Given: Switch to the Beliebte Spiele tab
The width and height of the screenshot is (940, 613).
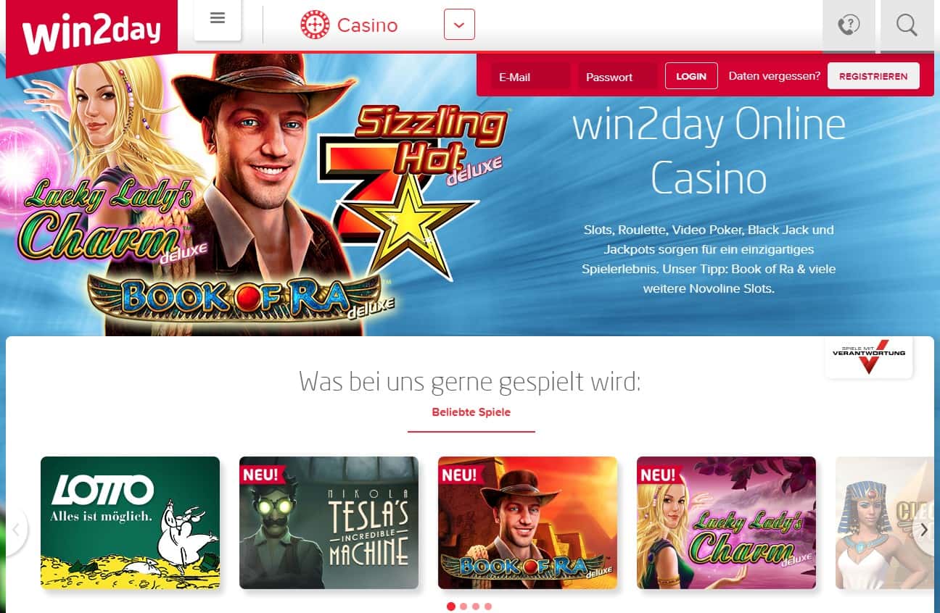Looking at the screenshot, I should coord(471,412).
